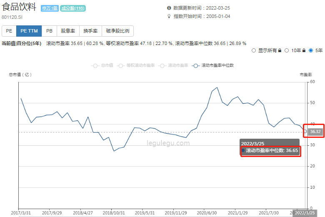Viewport: 325px width, 217px height.
Task: Toggle the 等权滚动市盈率 legend series
Action: [x=136, y=65]
